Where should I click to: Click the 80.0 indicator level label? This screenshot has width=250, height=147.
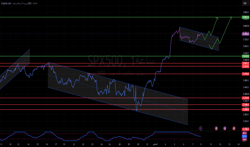(x=244, y=133)
